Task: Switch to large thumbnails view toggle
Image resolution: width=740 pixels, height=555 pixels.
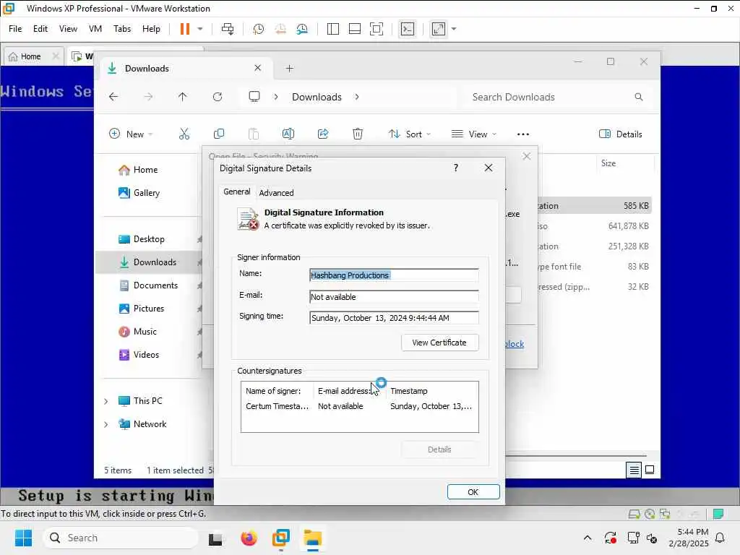Action: 650,470
